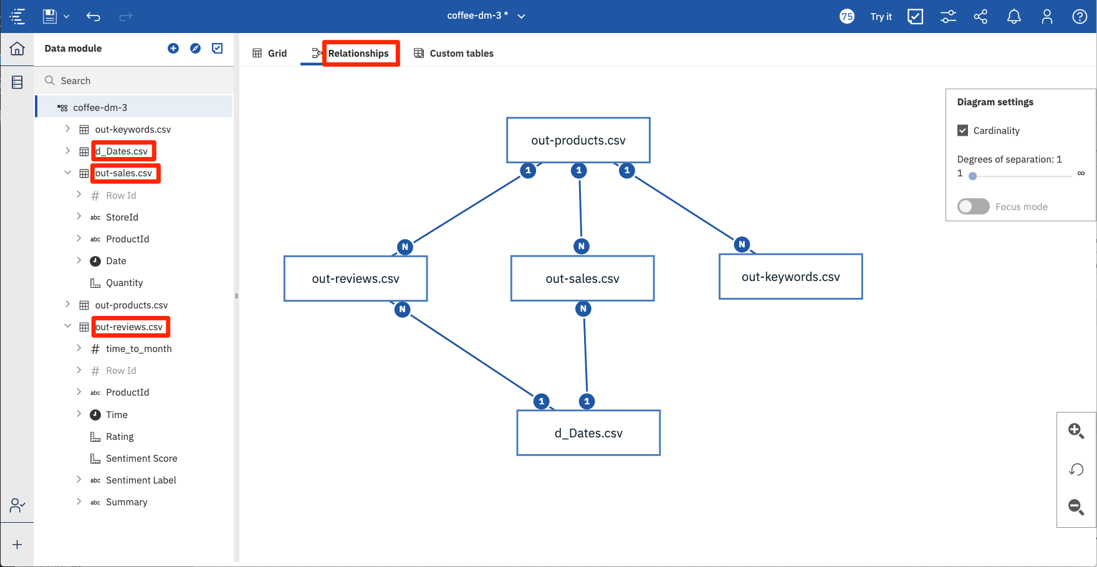This screenshot has width=1097, height=567.
Task: Select the out-sales.csv diagram node
Action: coord(583,279)
